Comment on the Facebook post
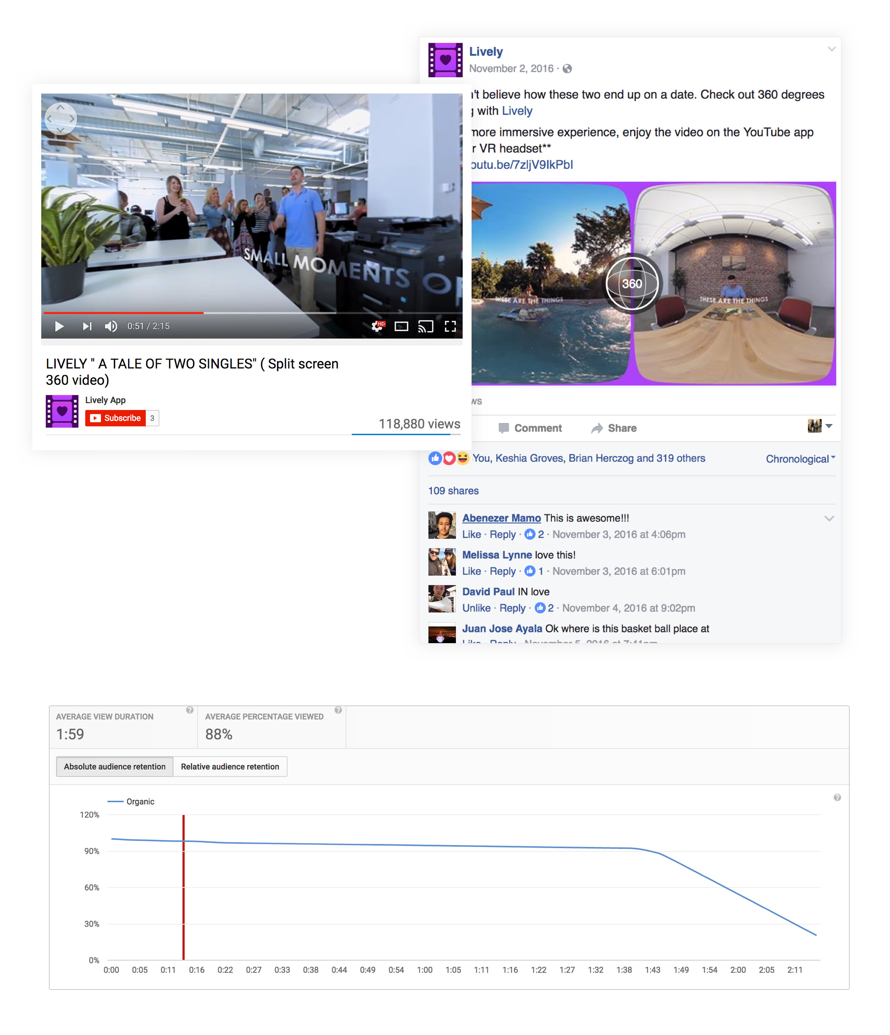Screen dimensions: 890x1035 [x=530, y=428]
